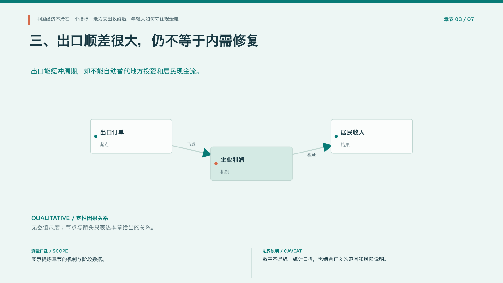Click the text 数字不是统一统计口径
Viewport: 503px width, 283px height.
point(288,259)
